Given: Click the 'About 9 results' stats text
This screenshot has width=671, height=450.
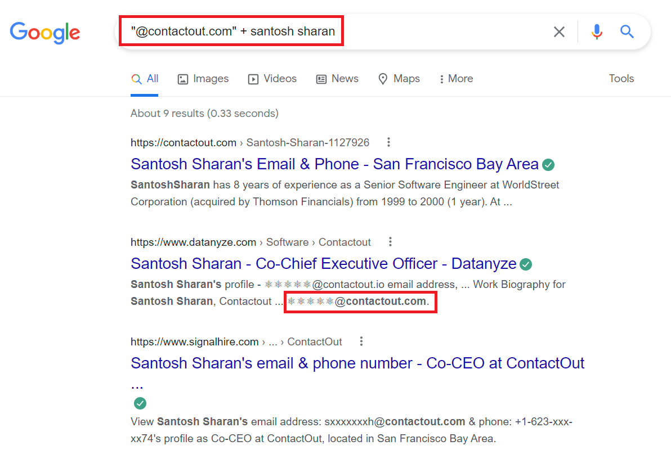Looking at the screenshot, I should [x=204, y=114].
